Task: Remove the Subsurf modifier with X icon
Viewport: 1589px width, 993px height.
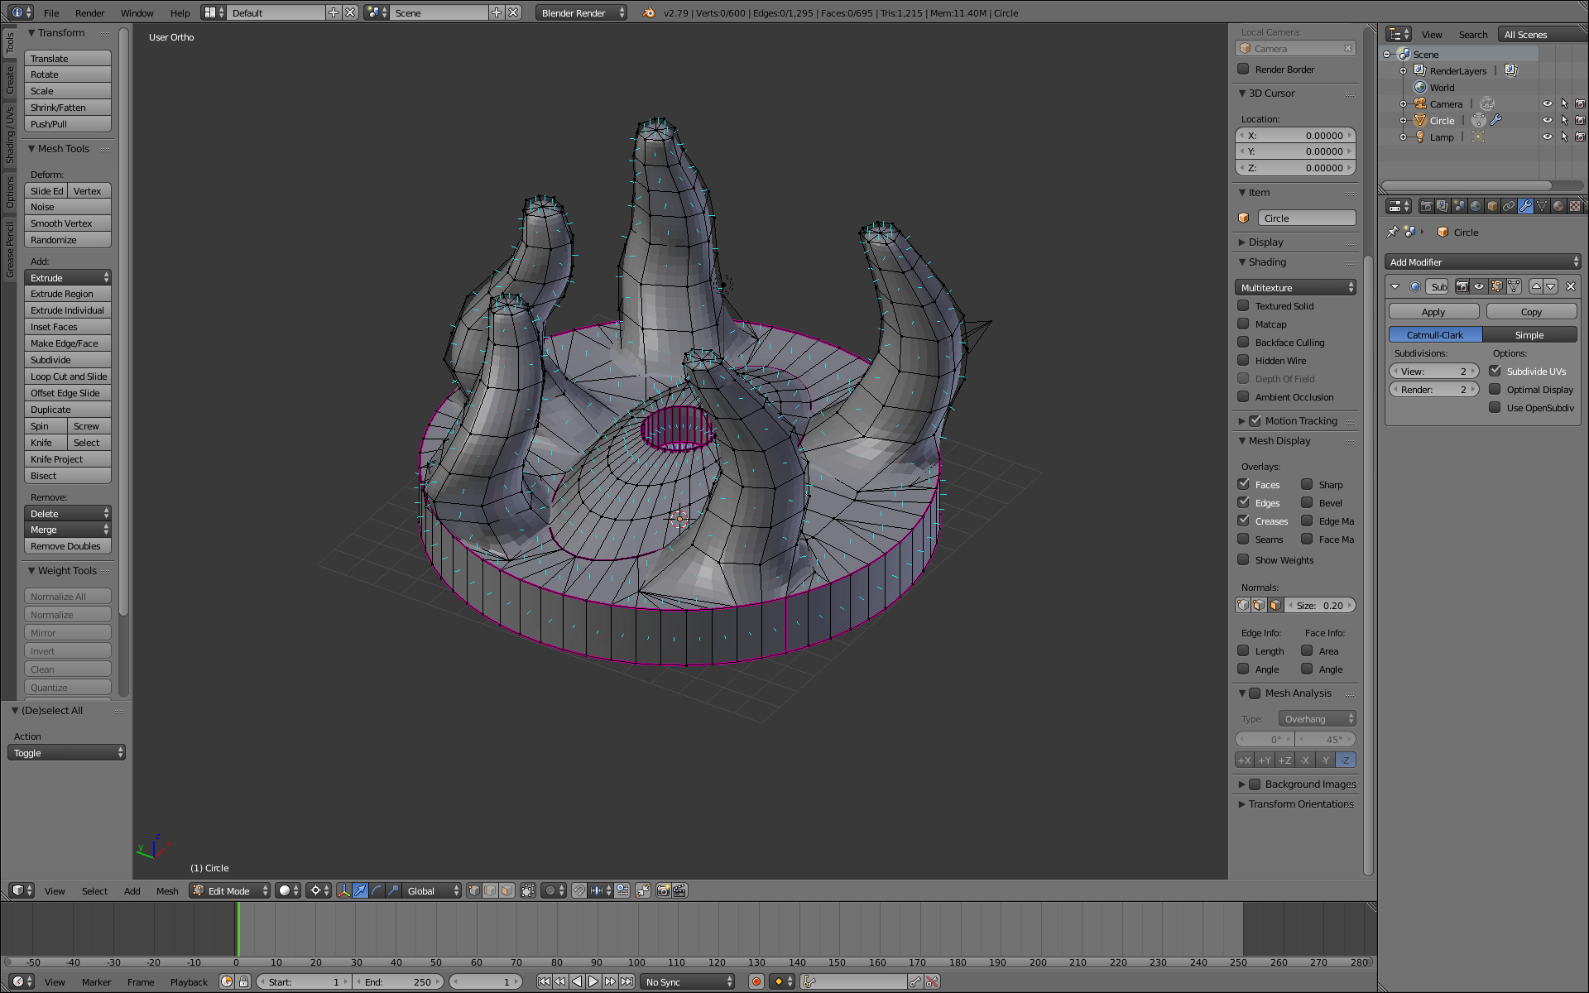Action: click(x=1571, y=286)
